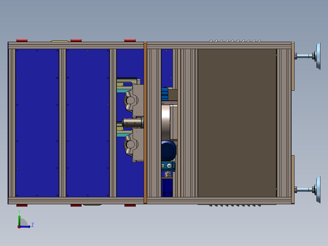The width and height of the screenshot is (328, 246).
Task: Select the bottom red latch left of divider
Action: click(130, 206)
